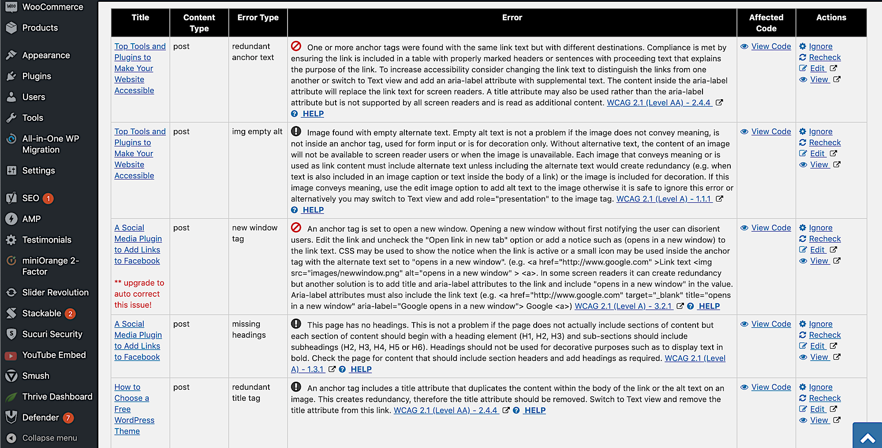Screen dimensions: 882x448
Task: Recheck the redundant title tag post
Action: point(825,398)
